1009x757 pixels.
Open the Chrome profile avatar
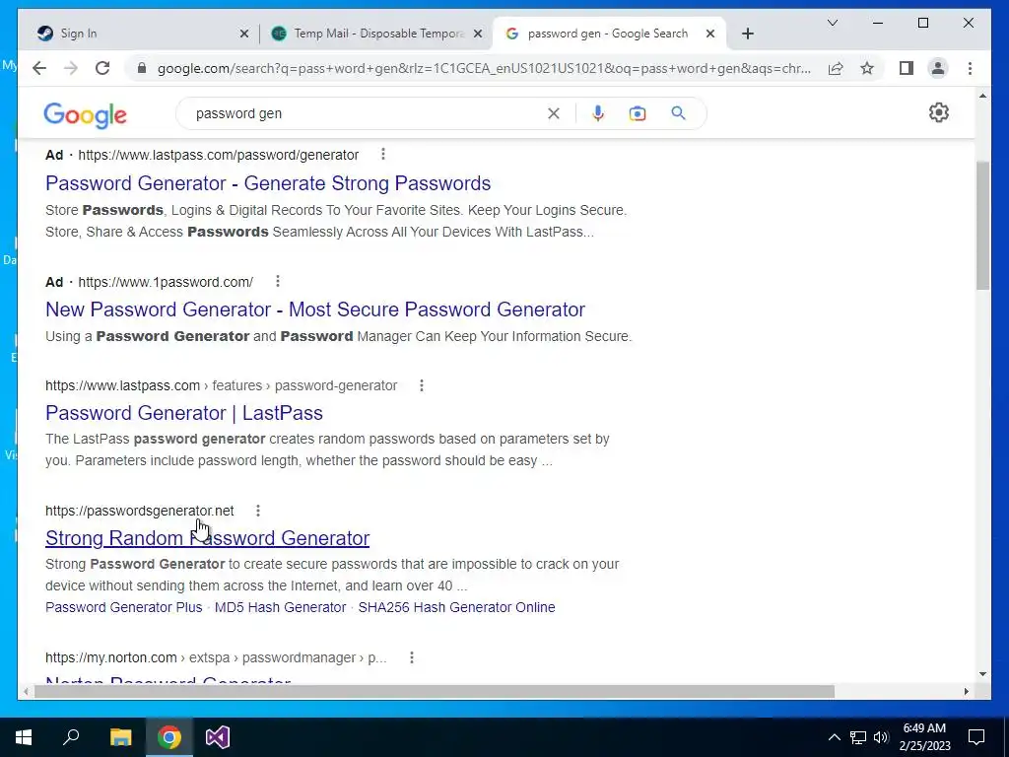[938, 68]
